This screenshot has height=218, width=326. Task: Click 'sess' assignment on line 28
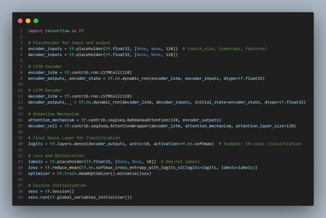tap(33, 191)
